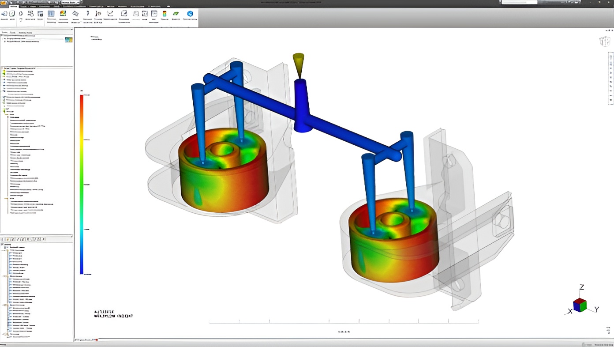Toggle the checkbox beside the second tree entry
The width and height of the screenshot is (614, 347).
5,41
